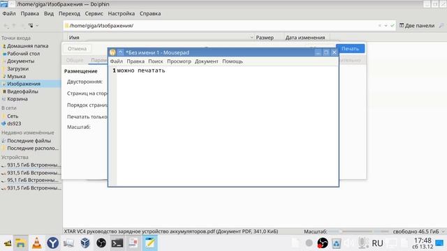Open the application launcher menu icon
Screen dimensions: 447x251
(x=7, y=243)
